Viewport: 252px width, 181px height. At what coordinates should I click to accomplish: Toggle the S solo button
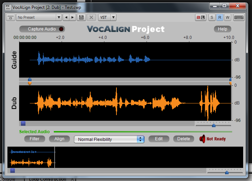click(x=212, y=17)
